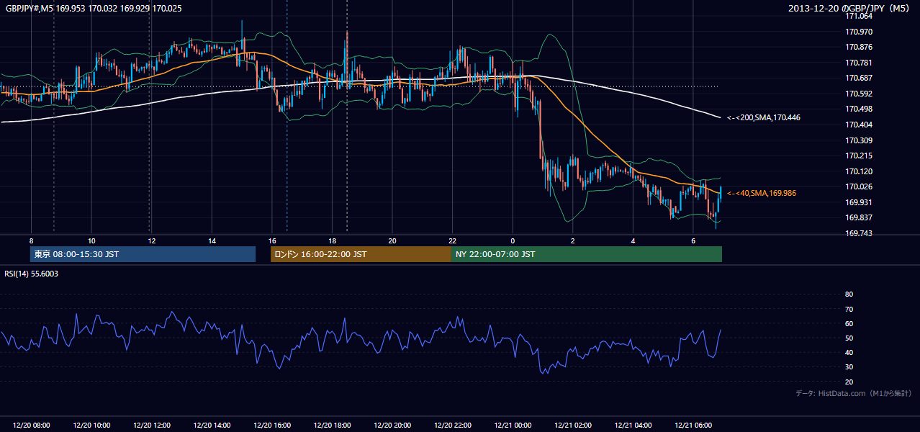Click hour label 8 under price chart

coord(31,240)
